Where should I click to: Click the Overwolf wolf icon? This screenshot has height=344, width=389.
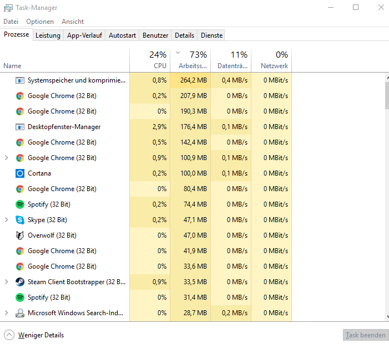pos(20,235)
